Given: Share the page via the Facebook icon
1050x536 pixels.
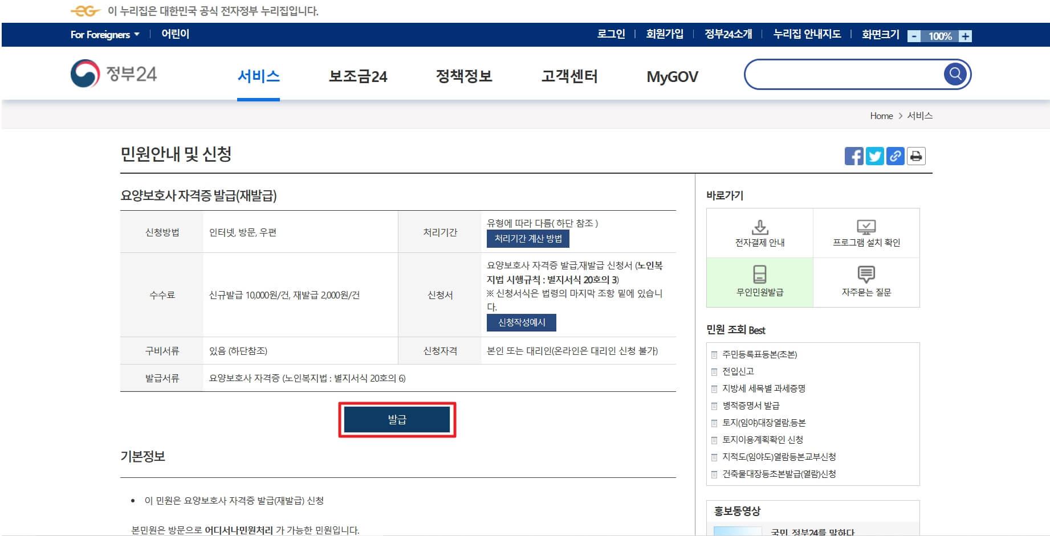Looking at the screenshot, I should pos(853,156).
